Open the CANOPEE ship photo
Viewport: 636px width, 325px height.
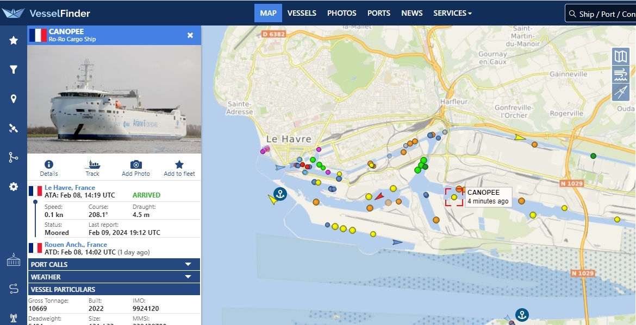pyautogui.click(x=114, y=99)
